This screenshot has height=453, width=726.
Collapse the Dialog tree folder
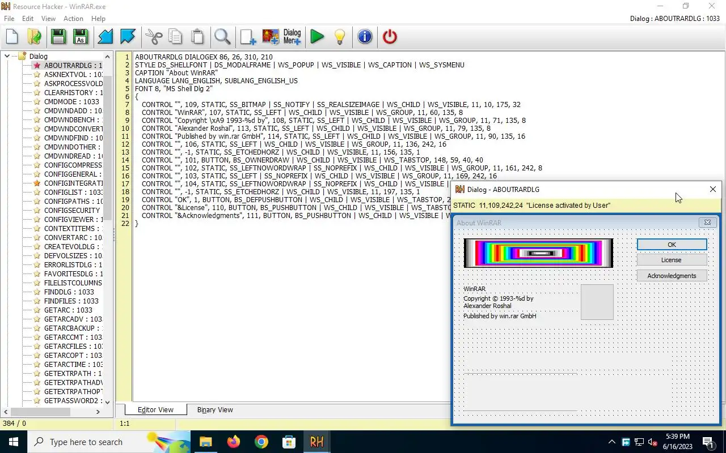[x=7, y=56]
